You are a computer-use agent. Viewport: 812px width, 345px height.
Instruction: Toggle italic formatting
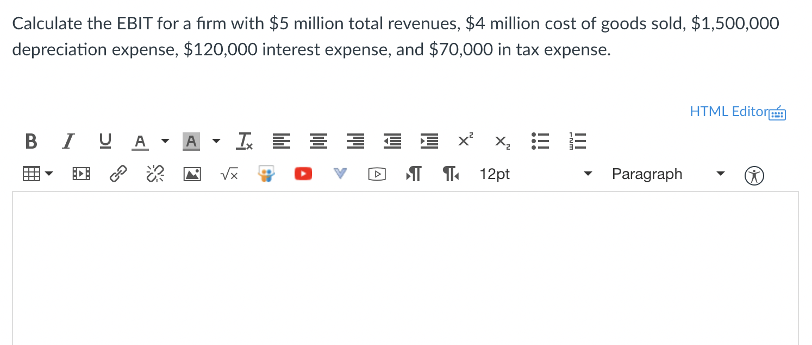point(67,141)
